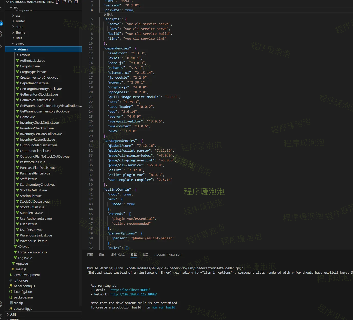Switch to the 输出 output tab
This screenshot has width=353, height=320.
pyautogui.click(x=102, y=255)
